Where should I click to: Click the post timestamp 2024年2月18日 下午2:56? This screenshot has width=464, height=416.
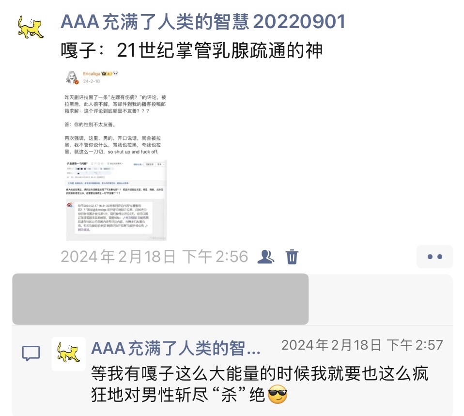[x=154, y=257]
